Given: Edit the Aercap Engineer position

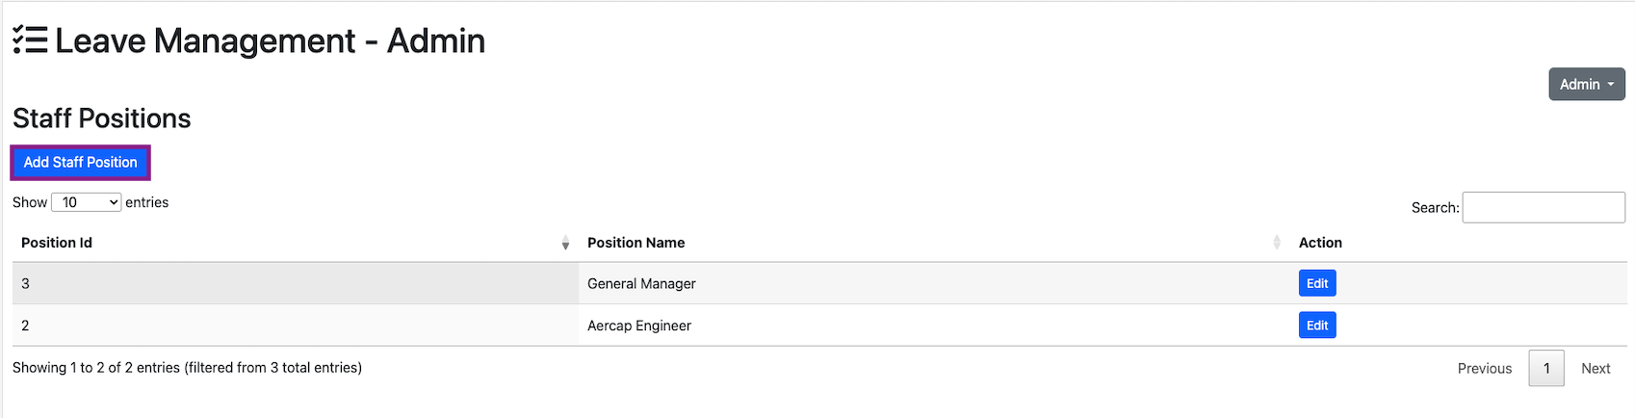Looking at the screenshot, I should click(1316, 326).
